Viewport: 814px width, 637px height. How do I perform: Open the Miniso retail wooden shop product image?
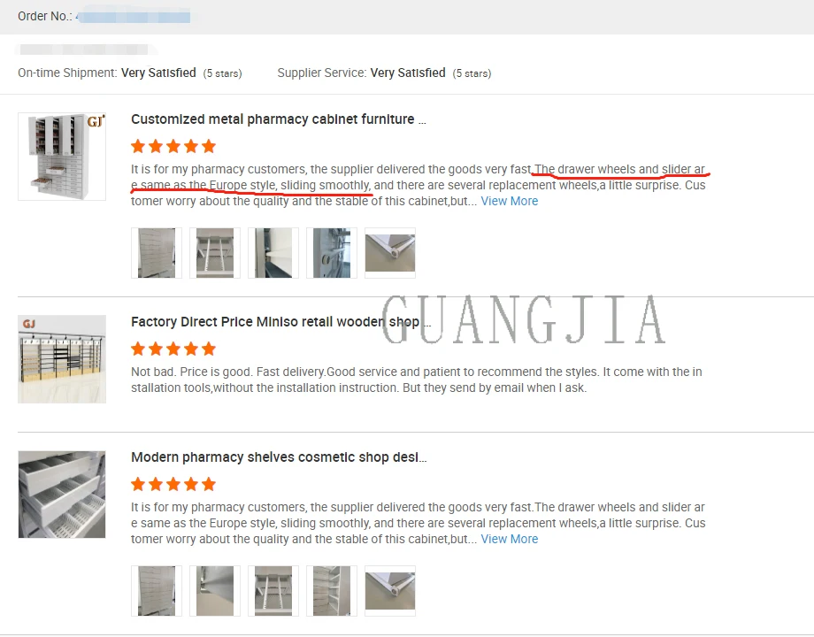[62, 358]
